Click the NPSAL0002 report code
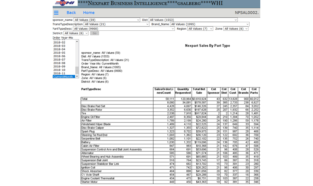The image size is (313, 186). click(247, 13)
